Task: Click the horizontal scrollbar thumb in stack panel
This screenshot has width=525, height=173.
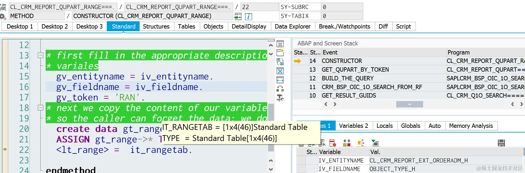Action: coord(409,104)
